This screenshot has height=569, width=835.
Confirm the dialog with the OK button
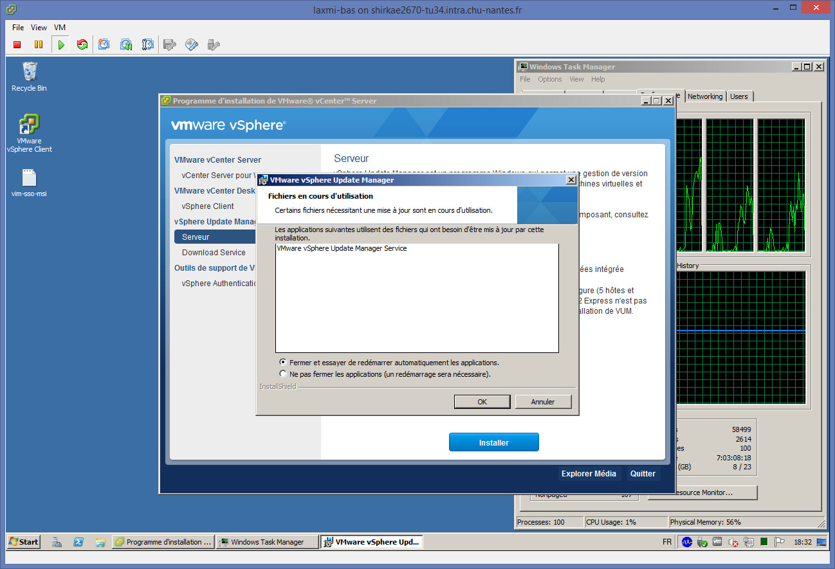pyautogui.click(x=482, y=402)
